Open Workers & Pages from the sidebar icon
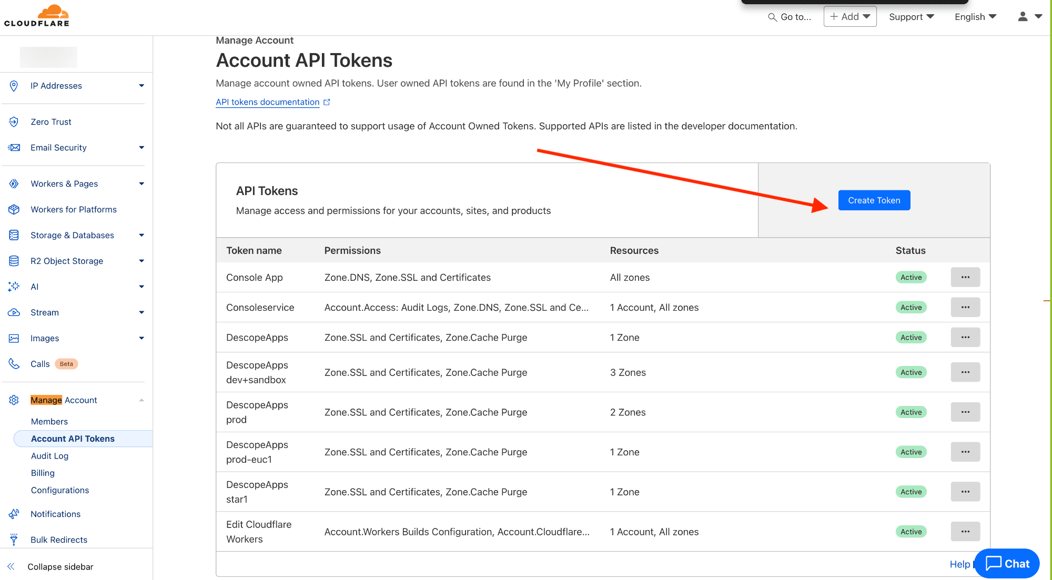Viewport: 1052px width, 580px height. tap(14, 184)
